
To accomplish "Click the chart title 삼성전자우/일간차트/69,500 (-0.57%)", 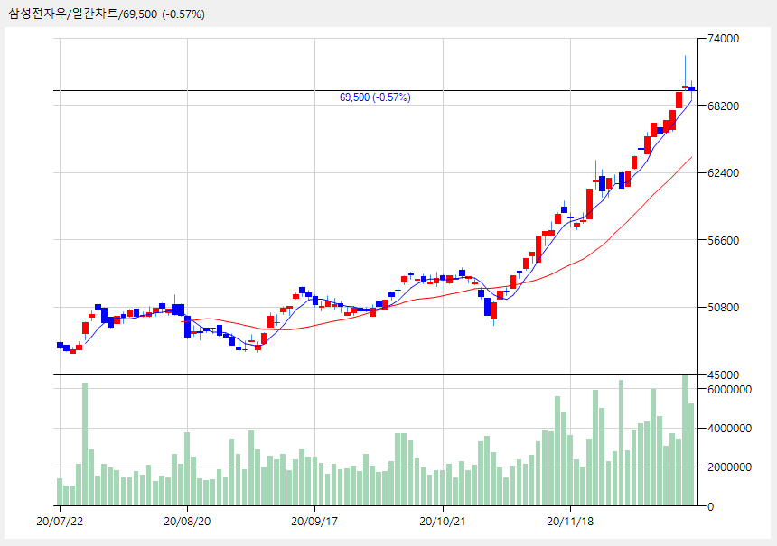I will coord(107,14).
